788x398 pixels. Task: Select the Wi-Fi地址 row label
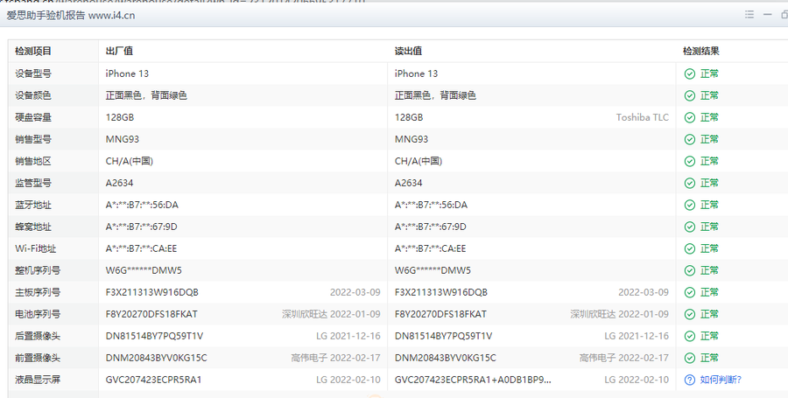pyautogui.click(x=36, y=248)
